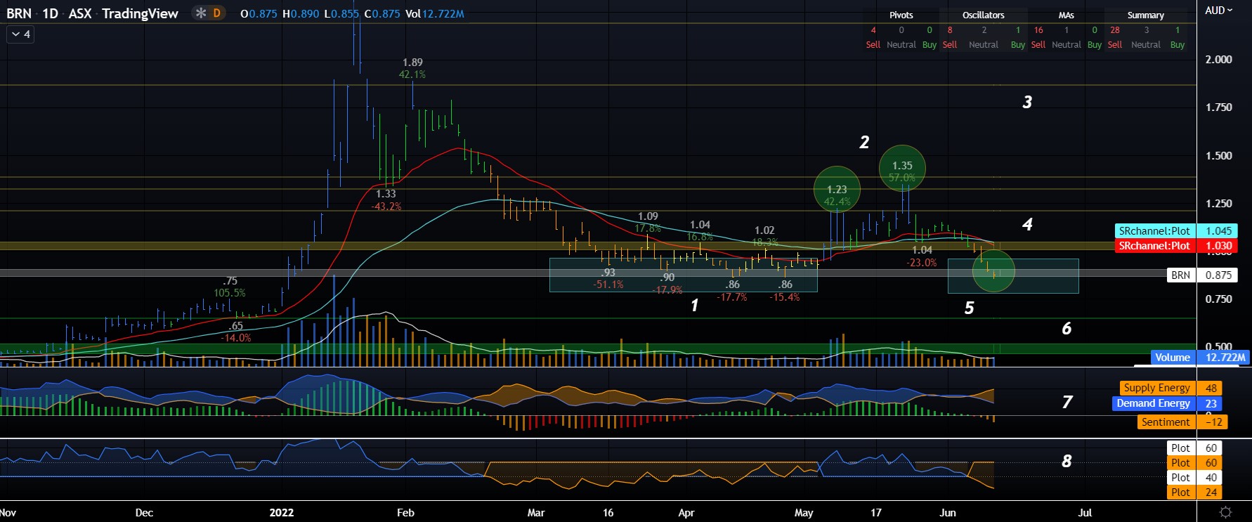1252x522 pixels.
Task: Select the Summary column in ratings table
Action: (1145, 15)
